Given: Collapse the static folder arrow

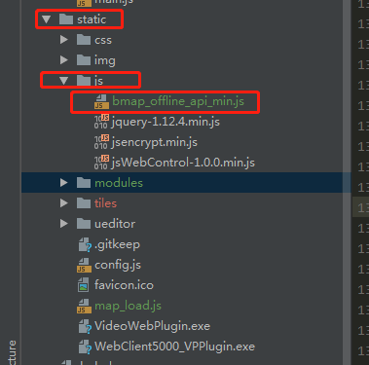Looking at the screenshot, I should 46,19.
